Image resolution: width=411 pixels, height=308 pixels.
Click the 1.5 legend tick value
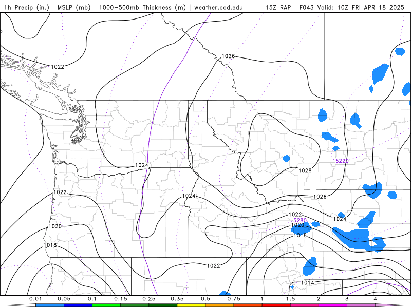click(x=290, y=299)
